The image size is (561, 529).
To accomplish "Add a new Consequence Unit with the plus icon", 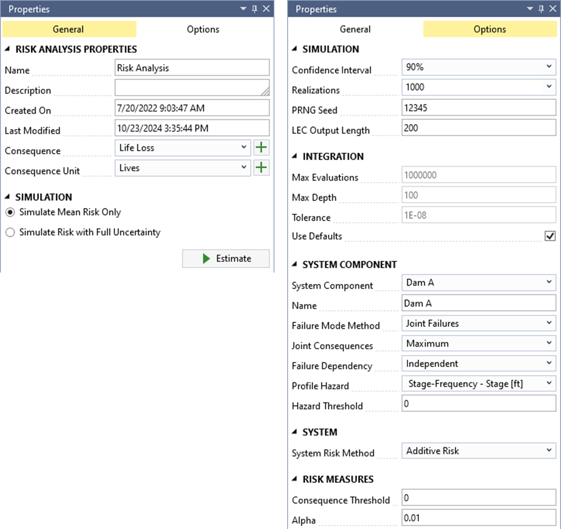I will coord(261,168).
